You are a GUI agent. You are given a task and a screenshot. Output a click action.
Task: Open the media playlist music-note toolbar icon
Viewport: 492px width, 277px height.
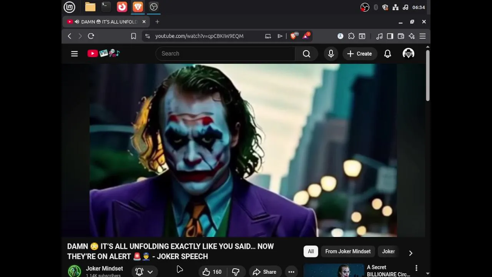coord(379,36)
